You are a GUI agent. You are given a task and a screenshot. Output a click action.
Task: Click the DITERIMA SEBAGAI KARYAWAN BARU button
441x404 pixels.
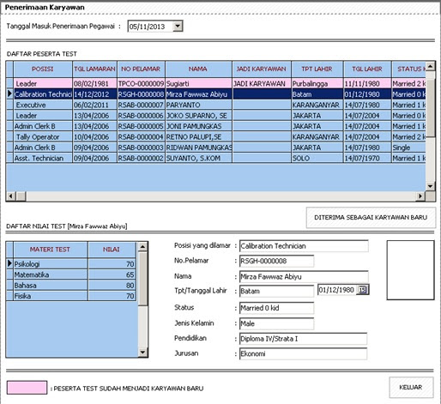point(371,217)
